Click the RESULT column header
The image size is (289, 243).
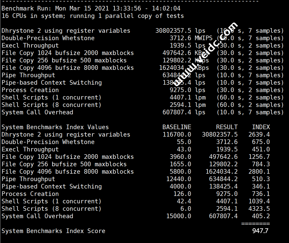227,127
